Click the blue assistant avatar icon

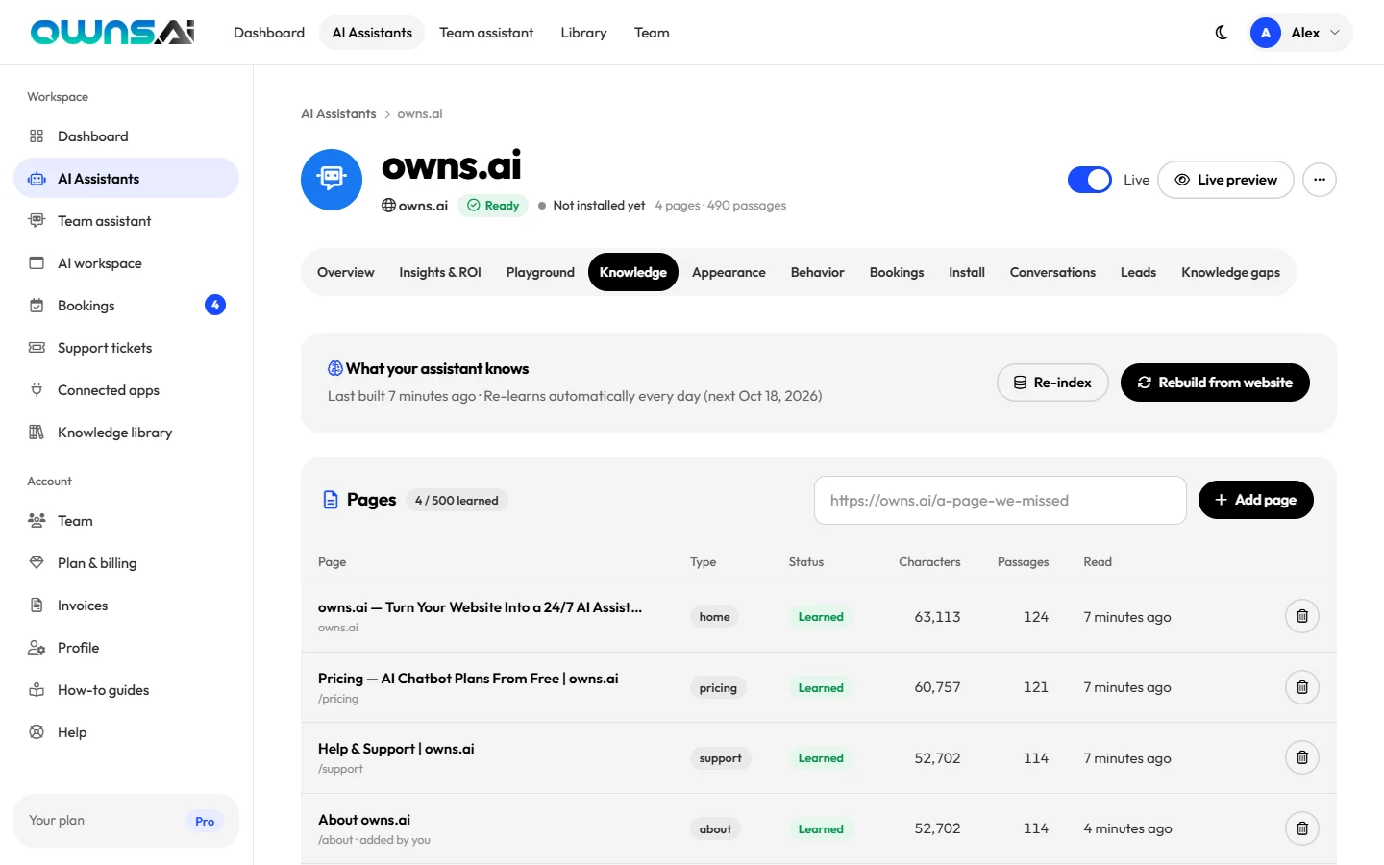click(x=332, y=180)
